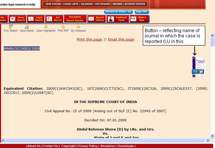The image size is (215, 148).
Task: Open What's New toolbar item
Action: tap(139, 19)
